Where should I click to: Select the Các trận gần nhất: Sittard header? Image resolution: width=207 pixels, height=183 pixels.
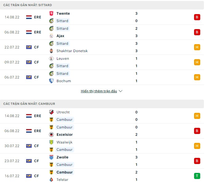tap(28, 5)
